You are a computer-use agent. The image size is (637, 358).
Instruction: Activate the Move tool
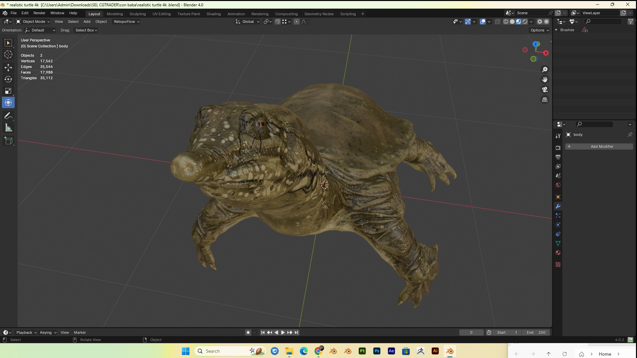[8, 68]
